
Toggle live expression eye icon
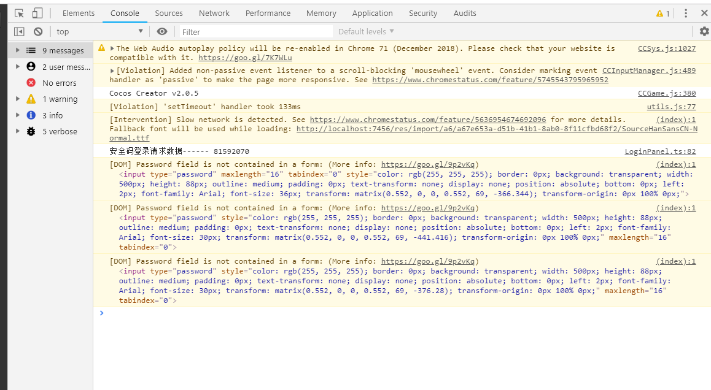[x=162, y=31]
